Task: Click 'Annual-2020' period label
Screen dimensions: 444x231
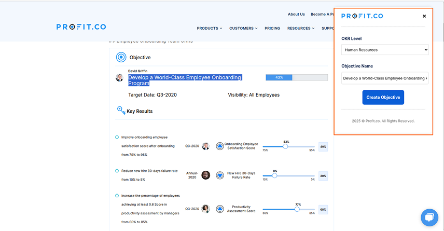Action: (x=192, y=175)
